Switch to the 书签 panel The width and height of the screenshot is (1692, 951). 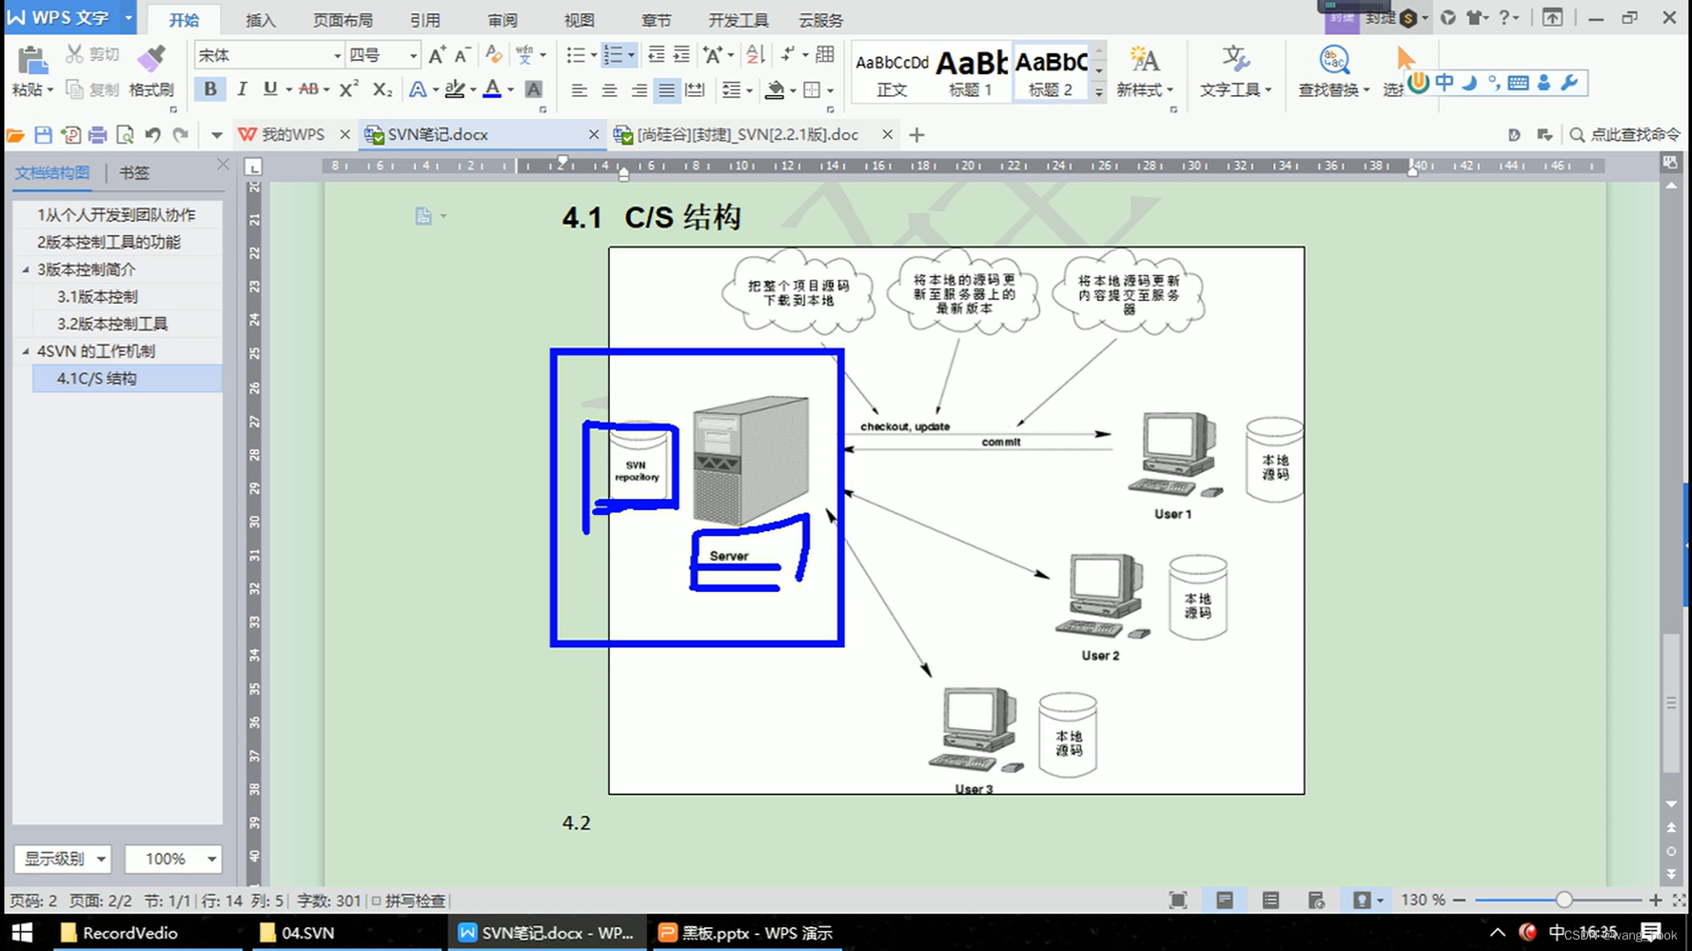click(x=134, y=173)
